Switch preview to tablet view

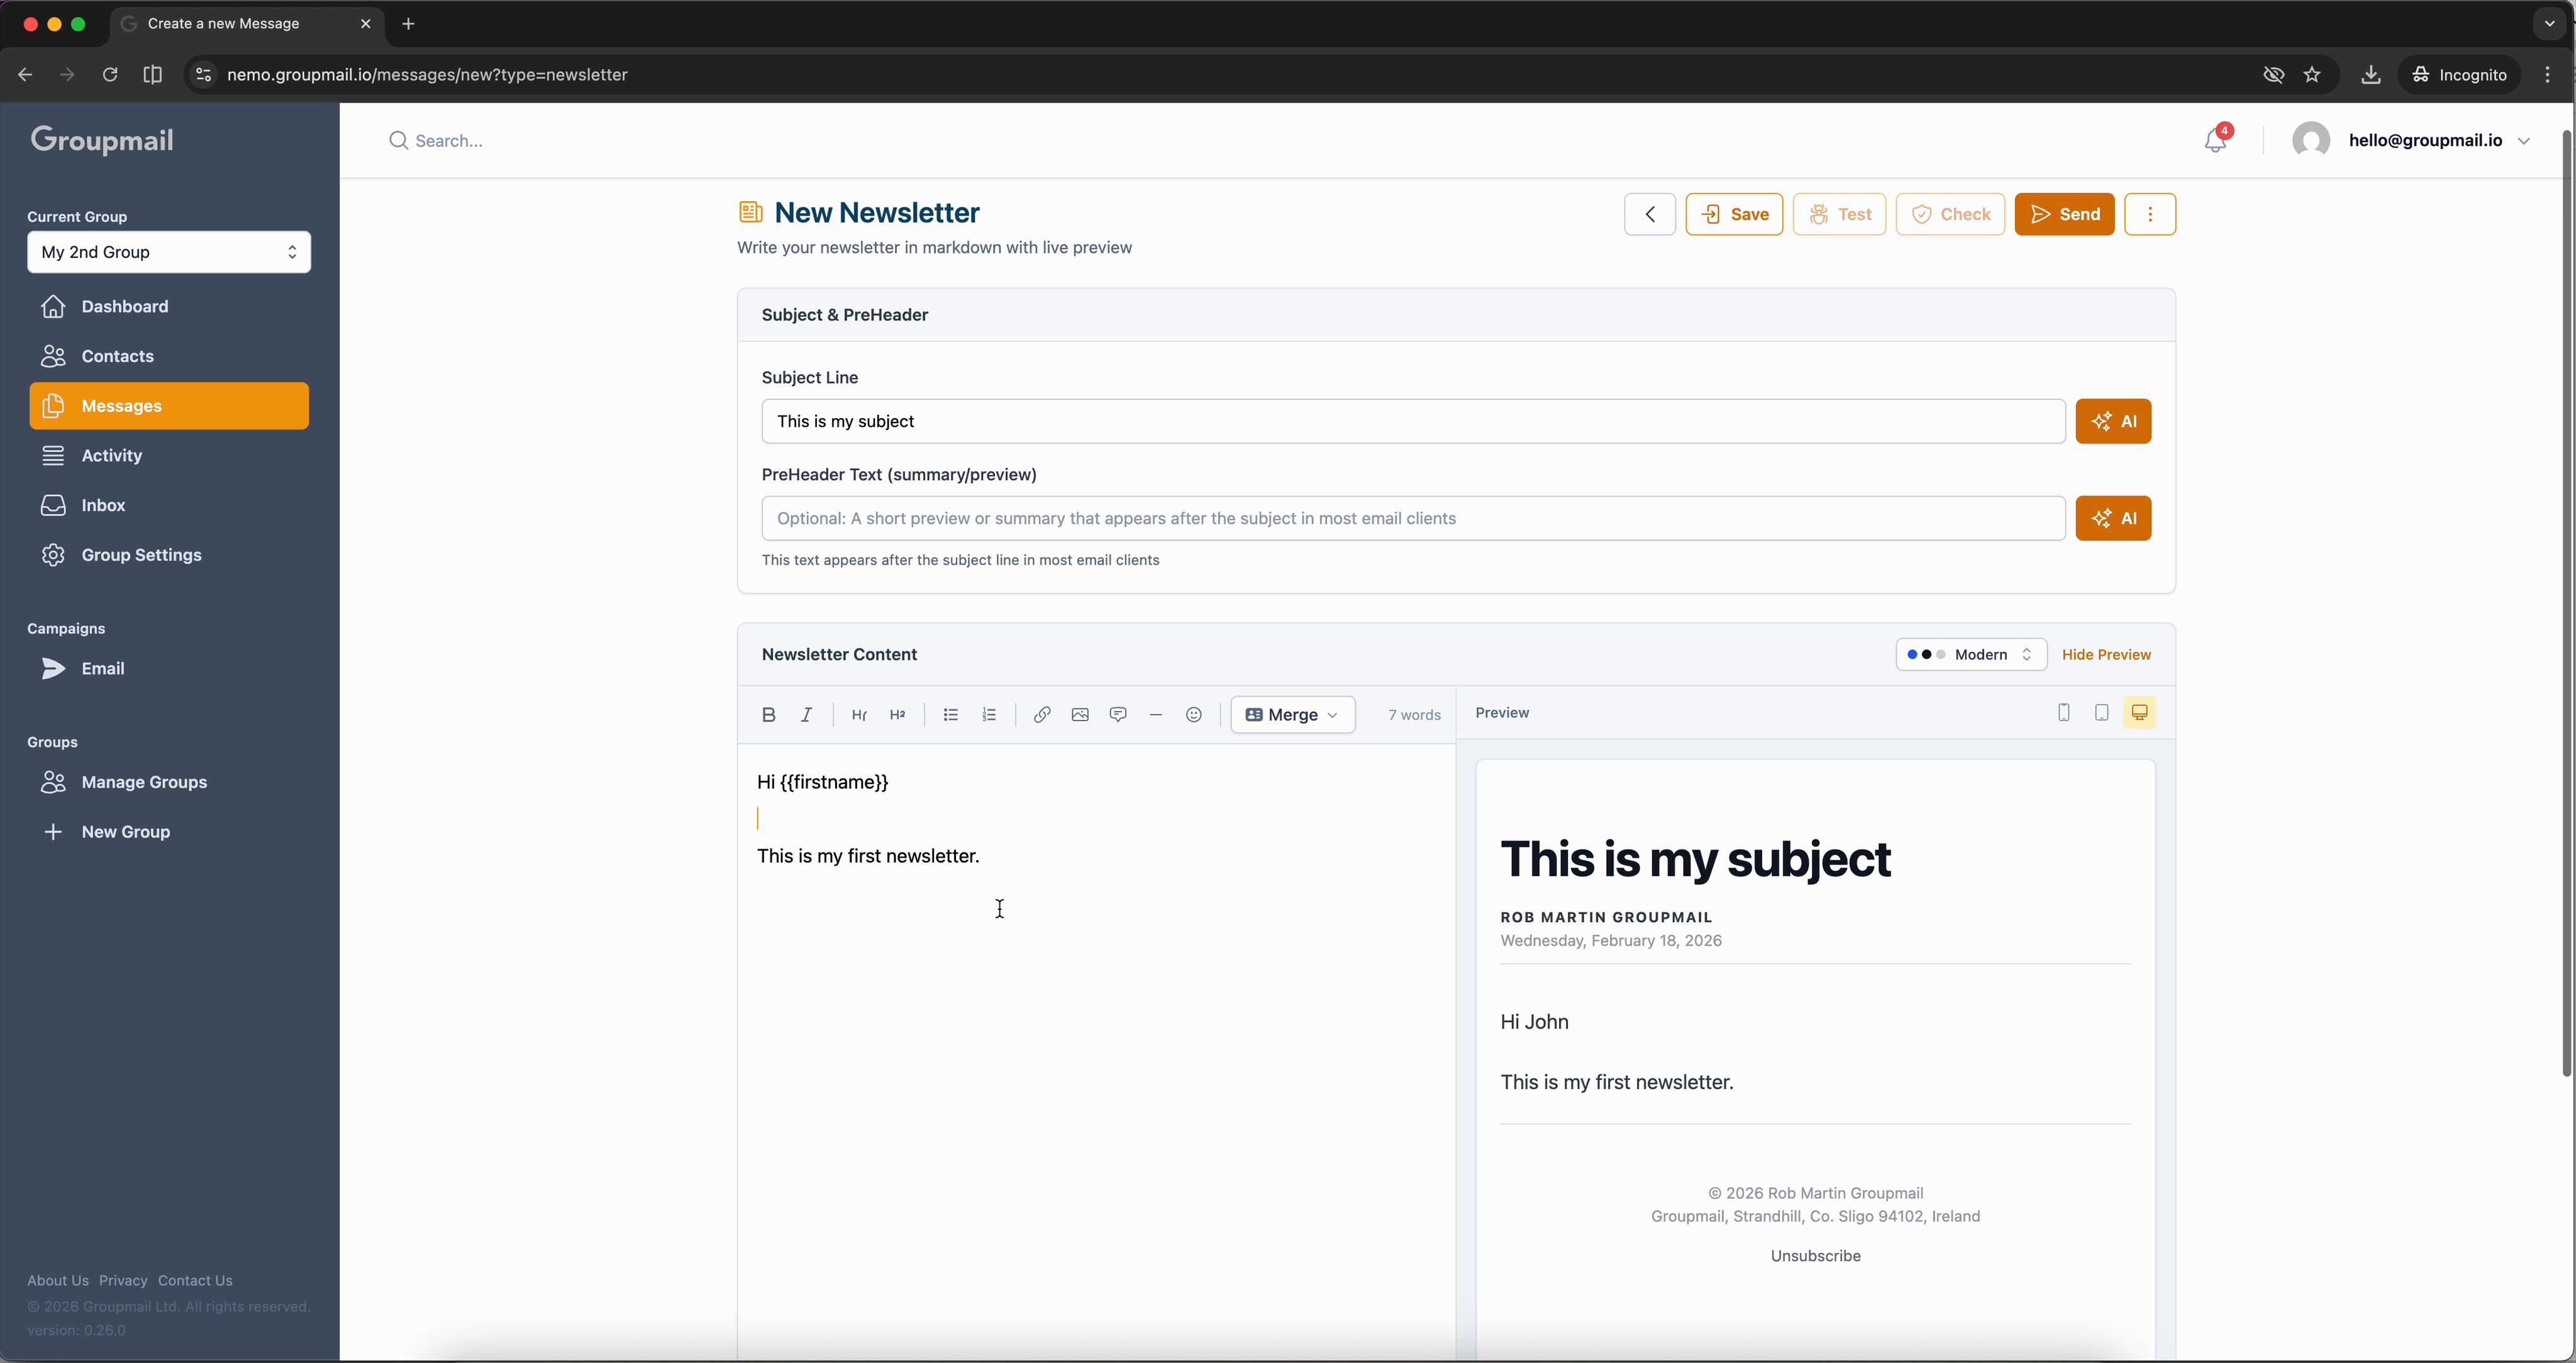pos(2101,712)
